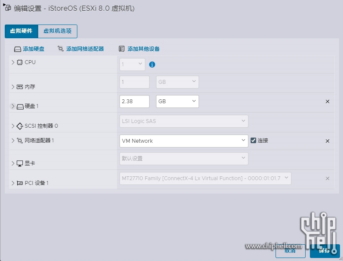The width and height of the screenshot is (343, 261).
Task: Click 添加网络适配器 link
Action: (x=85, y=49)
